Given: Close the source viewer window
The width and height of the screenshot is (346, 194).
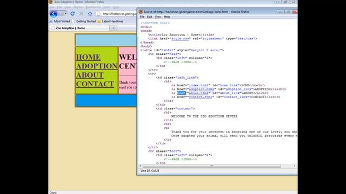Looking at the screenshot, I should pyautogui.click(x=295, y=12).
